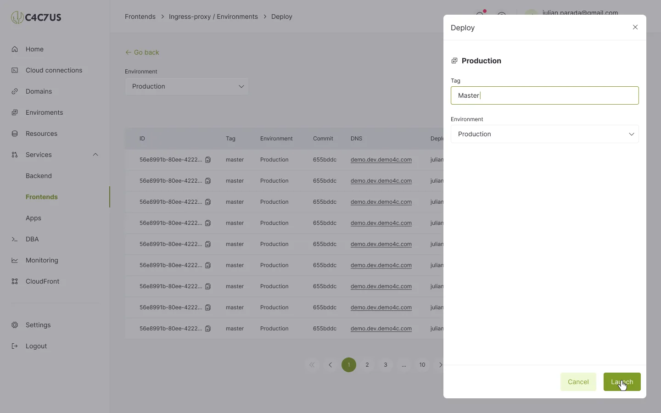Click the Settings gear icon
Viewport: 661px width, 413px height.
tap(15, 325)
